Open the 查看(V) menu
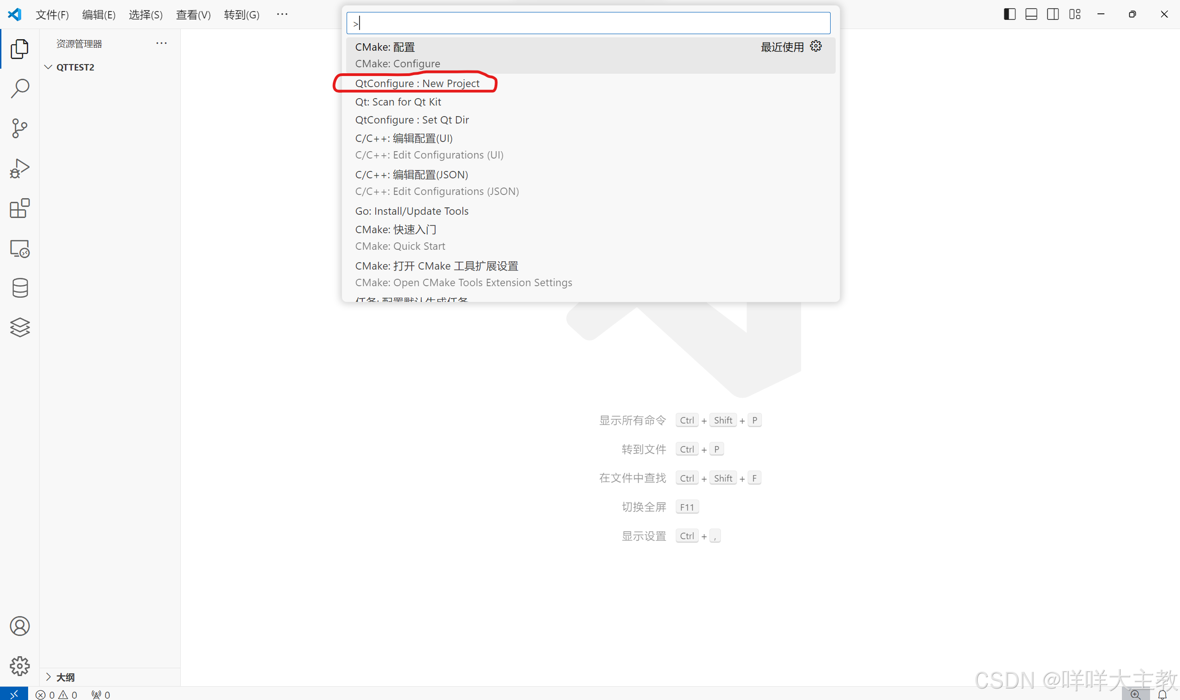This screenshot has width=1180, height=700. pyautogui.click(x=194, y=15)
